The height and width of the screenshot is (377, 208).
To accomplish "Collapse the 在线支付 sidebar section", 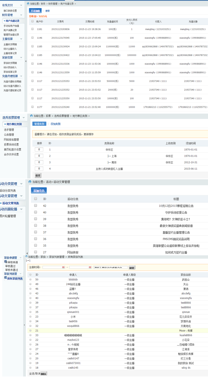I will 21,5.
